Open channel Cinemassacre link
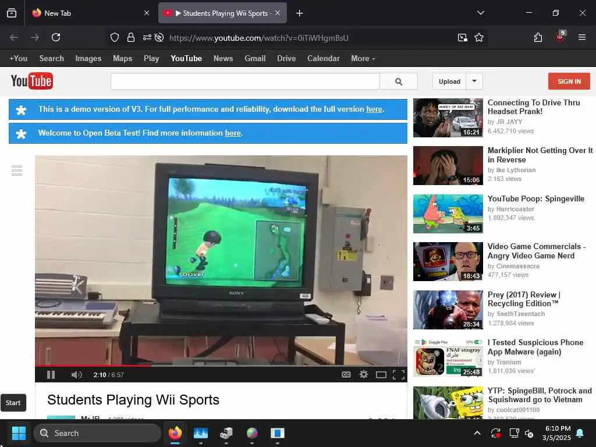 [x=518, y=266]
